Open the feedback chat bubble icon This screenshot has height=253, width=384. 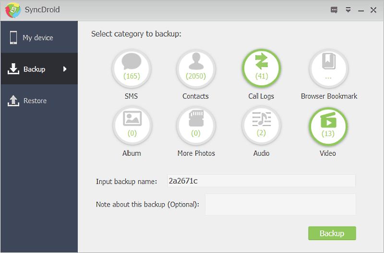point(334,10)
